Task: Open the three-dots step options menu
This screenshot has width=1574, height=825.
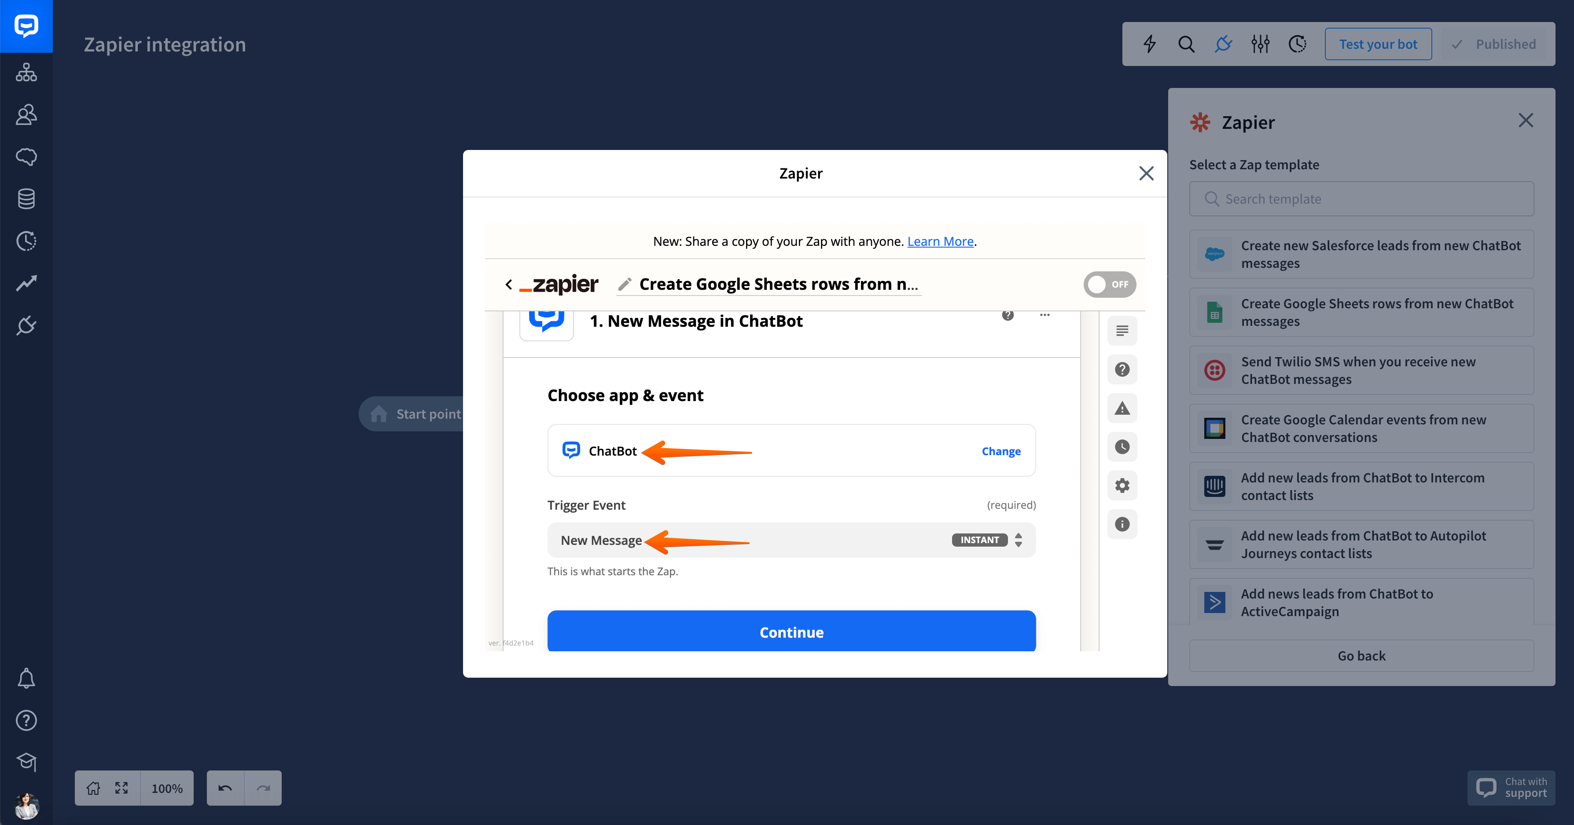Action: pyautogui.click(x=1045, y=315)
